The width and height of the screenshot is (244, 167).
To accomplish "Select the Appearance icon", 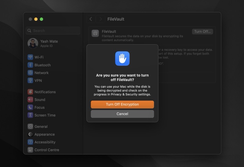I will click(30, 134).
